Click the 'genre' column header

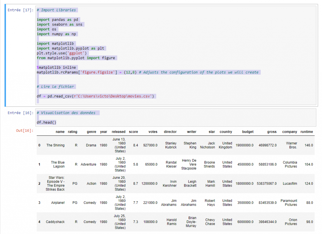click(x=92, y=132)
